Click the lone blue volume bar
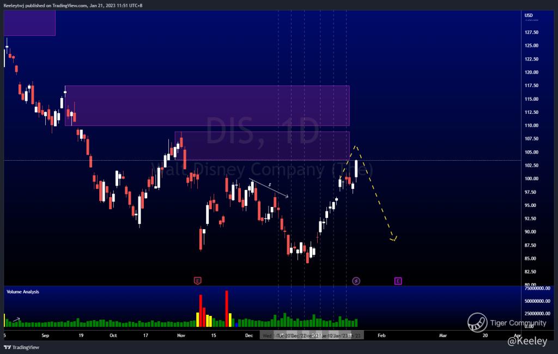Screen dimensions: 558x354 point(236,325)
